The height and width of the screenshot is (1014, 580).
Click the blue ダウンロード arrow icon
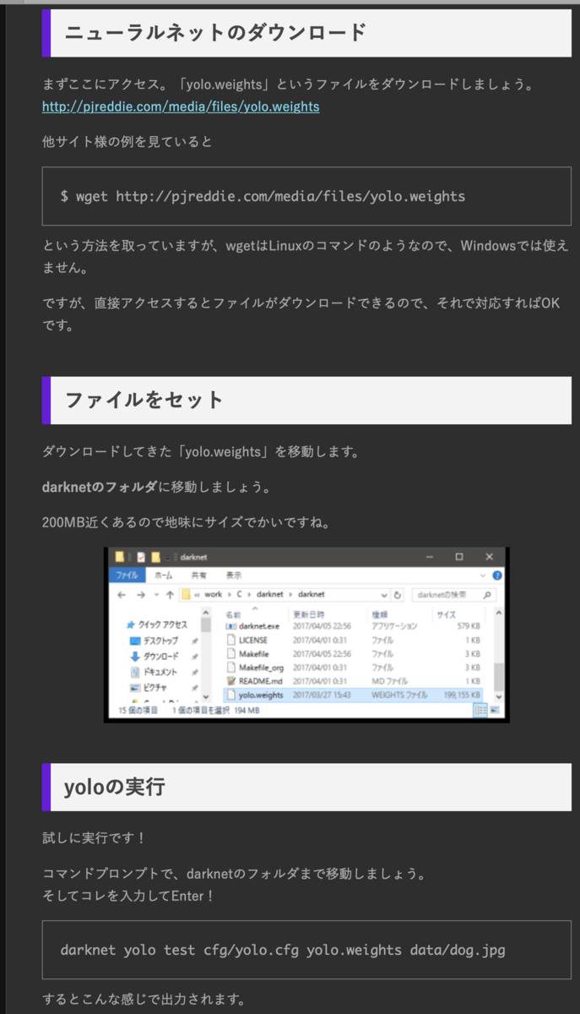click(x=135, y=656)
